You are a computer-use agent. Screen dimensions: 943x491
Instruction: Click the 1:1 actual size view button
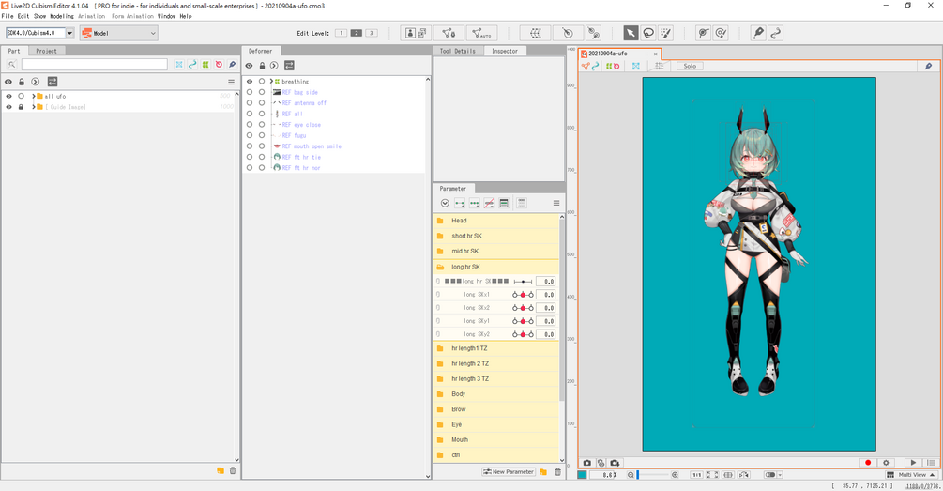tap(696, 475)
